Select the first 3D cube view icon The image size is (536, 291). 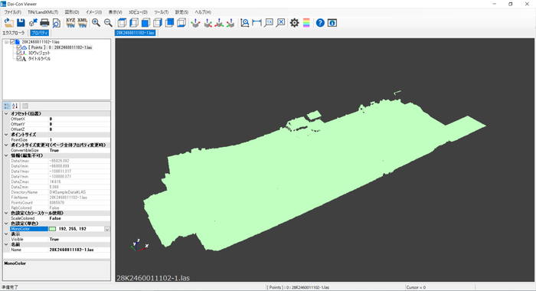coord(122,23)
